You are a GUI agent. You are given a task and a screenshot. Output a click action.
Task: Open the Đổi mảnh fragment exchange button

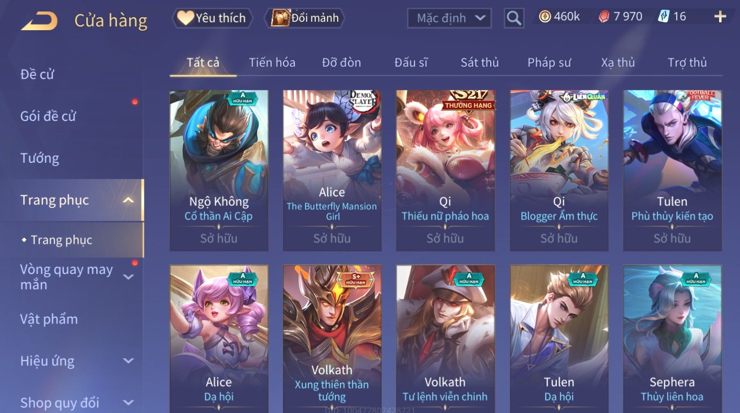click(x=305, y=18)
